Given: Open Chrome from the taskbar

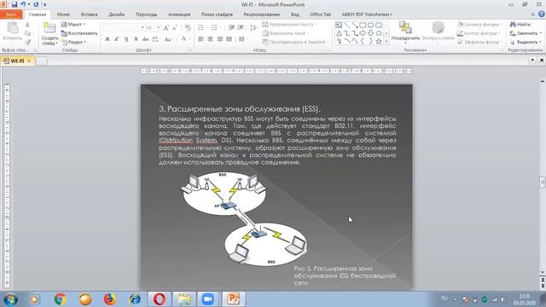Looking at the screenshot, I should 61,299.
